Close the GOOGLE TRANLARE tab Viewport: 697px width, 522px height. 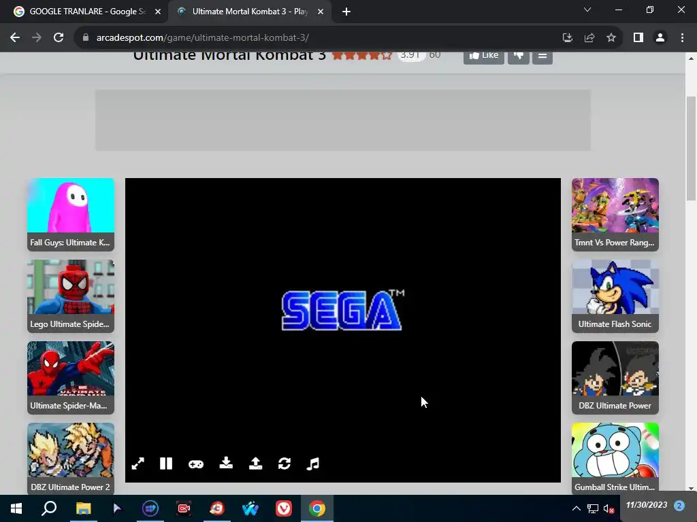coord(158,12)
